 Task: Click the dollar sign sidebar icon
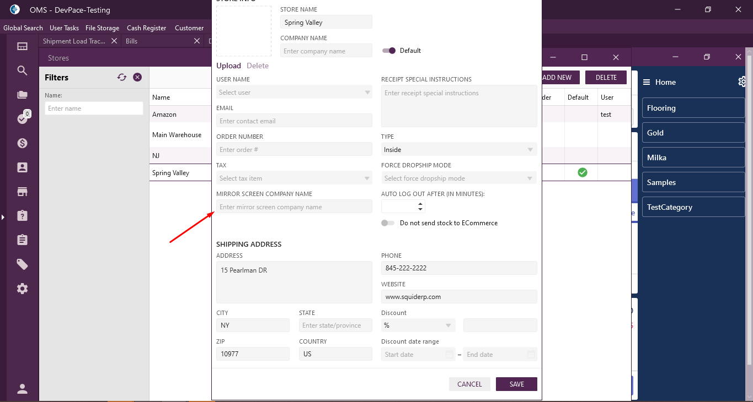(22, 143)
